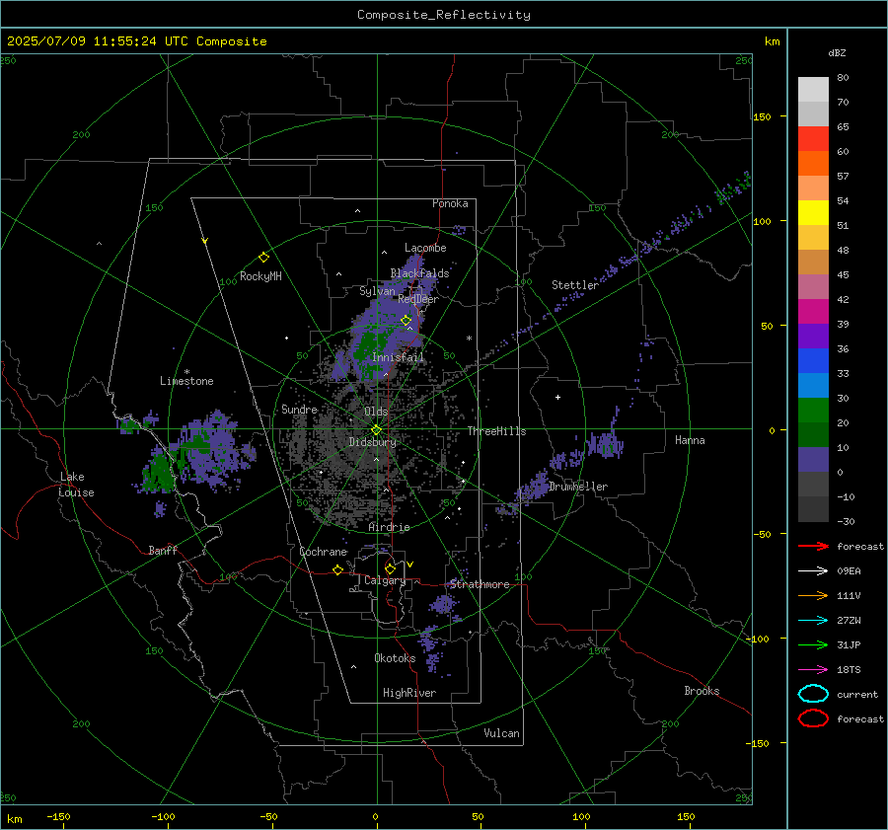Viewport: 888px width, 830px height.
Task: Click the green 31JP arrow icon
Action: point(813,644)
